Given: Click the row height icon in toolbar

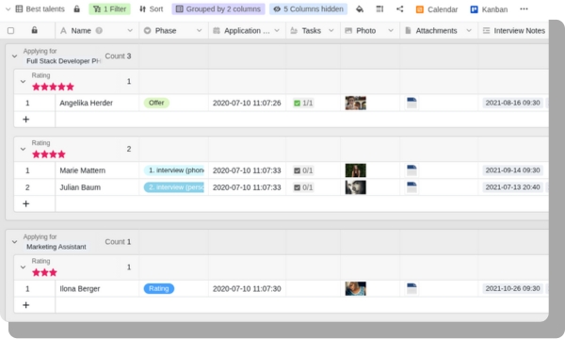Looking at the screenshot, I should click(379, 9).
